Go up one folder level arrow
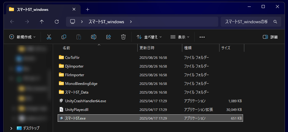The height and width of the screenshot is (132, 288). (42, 22)
